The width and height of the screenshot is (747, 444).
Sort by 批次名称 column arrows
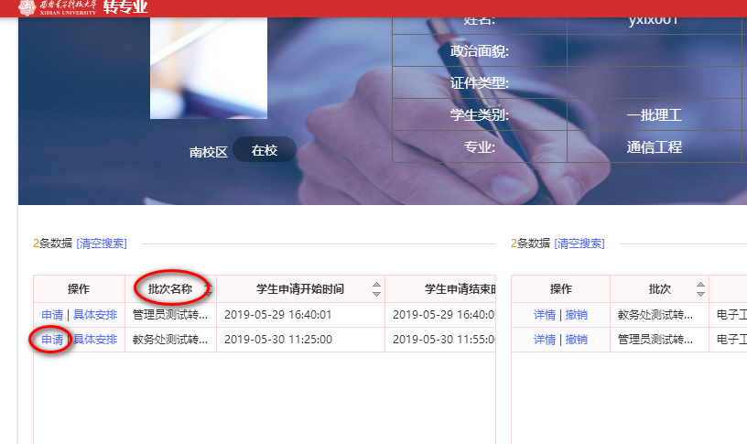click(x=207, y=289)
